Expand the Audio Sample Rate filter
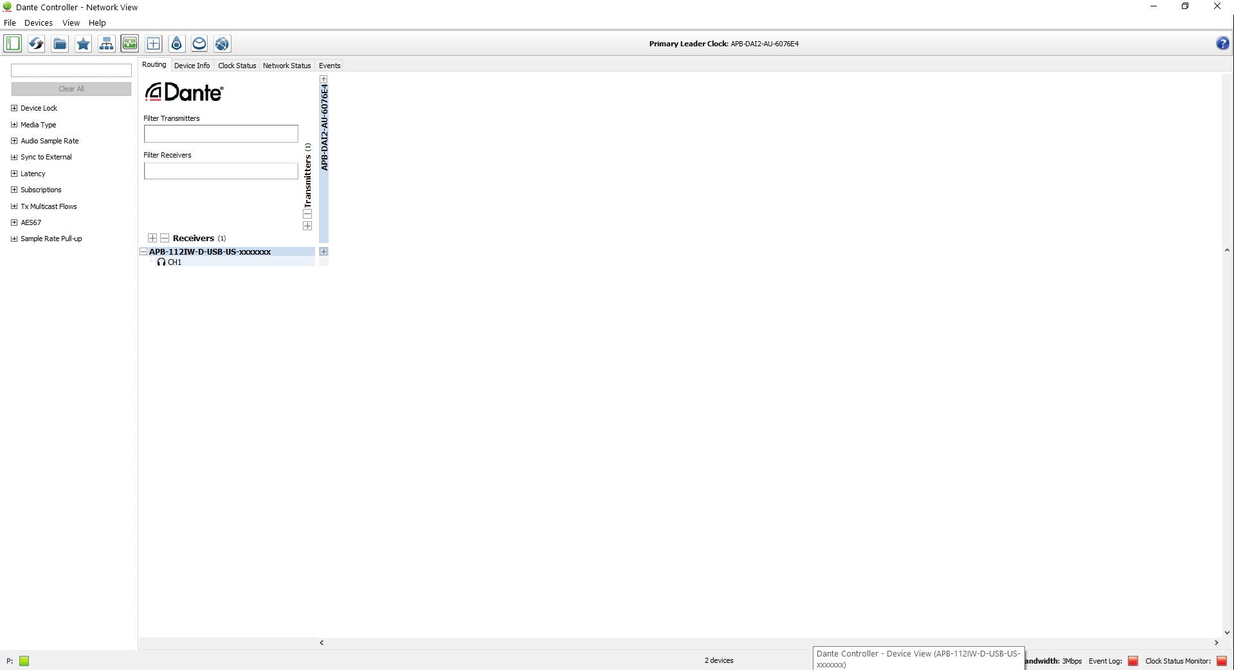This screenshot has height=670, width=1234. coord(14,141)
